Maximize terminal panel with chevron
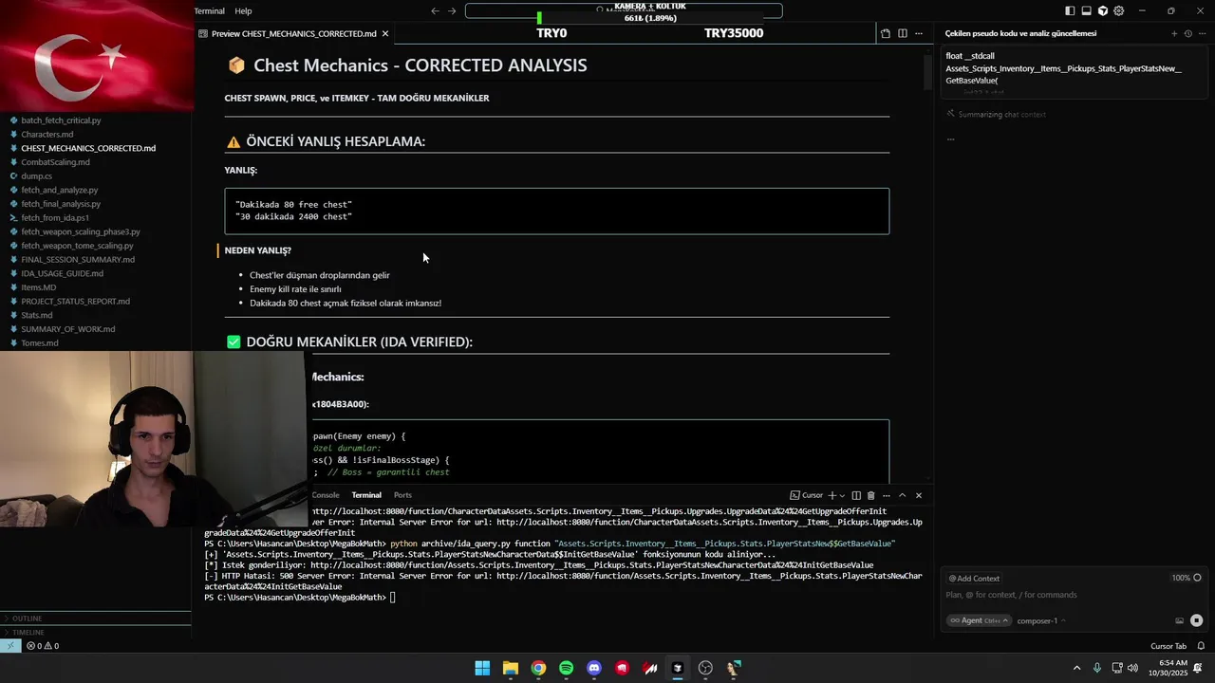 [x=902, y=495]
